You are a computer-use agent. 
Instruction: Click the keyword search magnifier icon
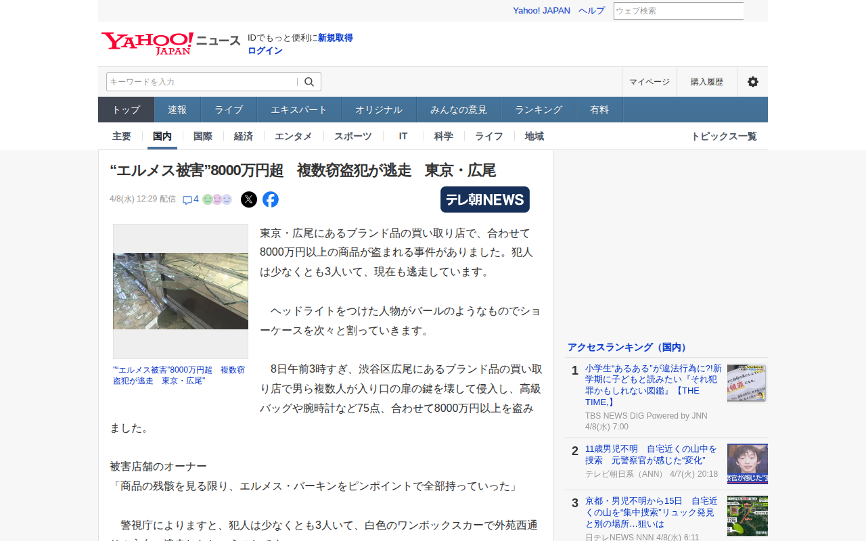[x=309, y=82]
